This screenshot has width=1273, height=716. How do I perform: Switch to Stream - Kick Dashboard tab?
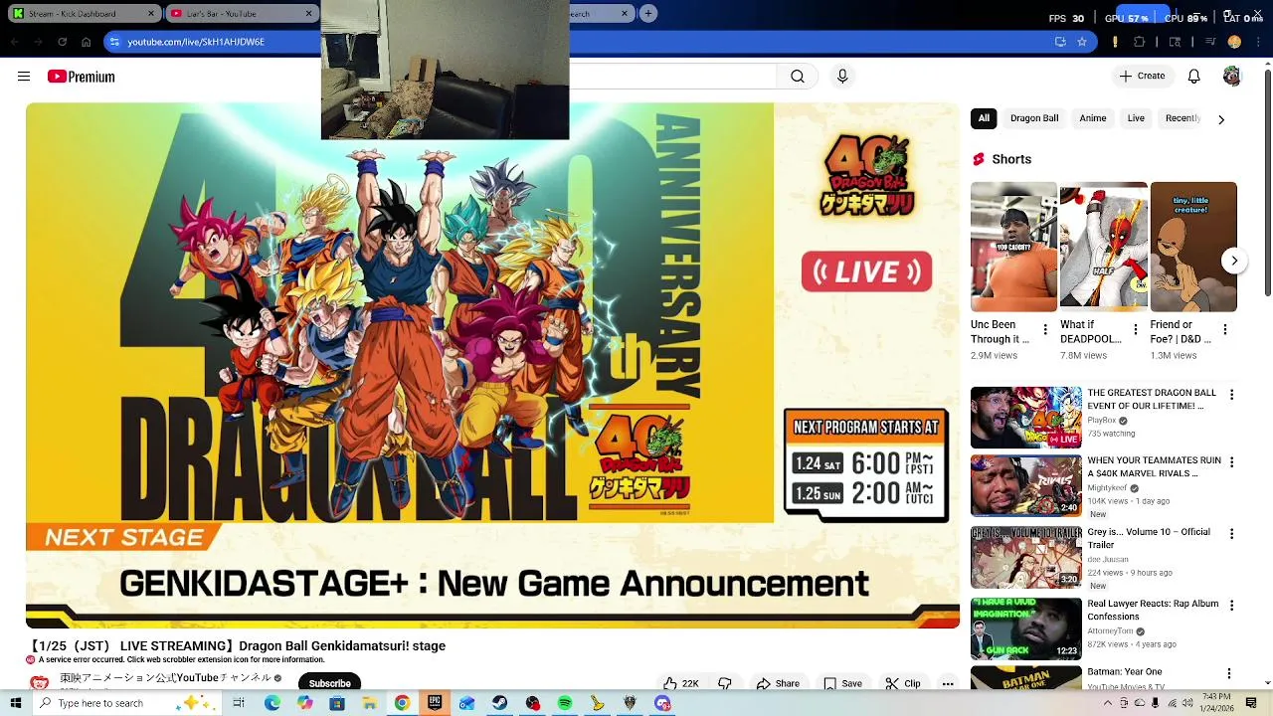coord(82,14)
